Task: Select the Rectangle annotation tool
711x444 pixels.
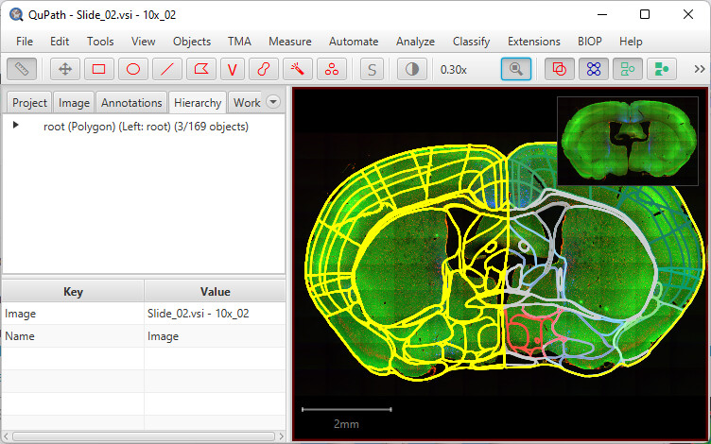Action: [x=99, y=69]
